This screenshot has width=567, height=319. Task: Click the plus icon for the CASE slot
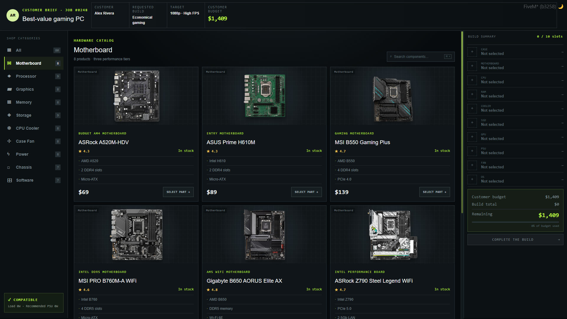pos(472,52)
